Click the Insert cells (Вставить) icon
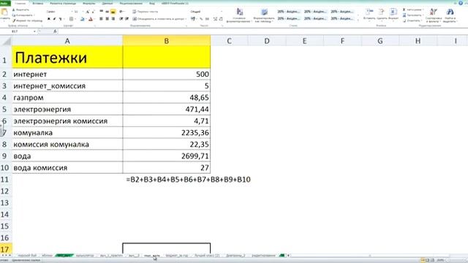Image resolution: width=468 pixels, height=263 pixels. tap(369, 12)
